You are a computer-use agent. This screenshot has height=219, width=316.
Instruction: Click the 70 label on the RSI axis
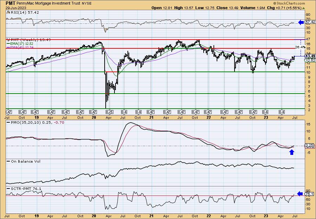(308, 20)
